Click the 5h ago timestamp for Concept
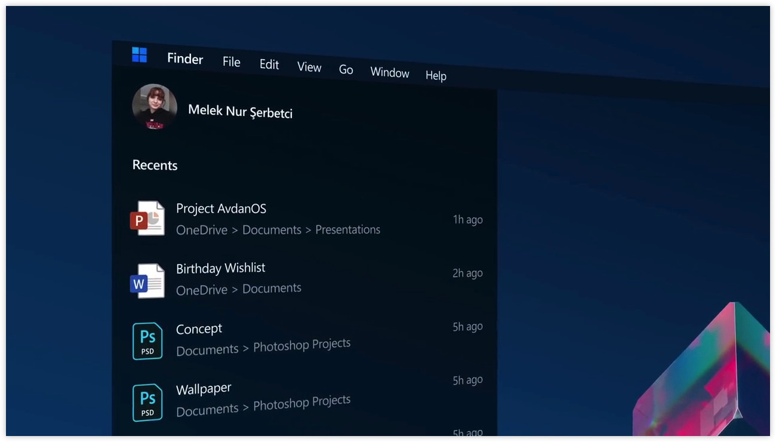The image size is (776, 442). click(468, 327)
